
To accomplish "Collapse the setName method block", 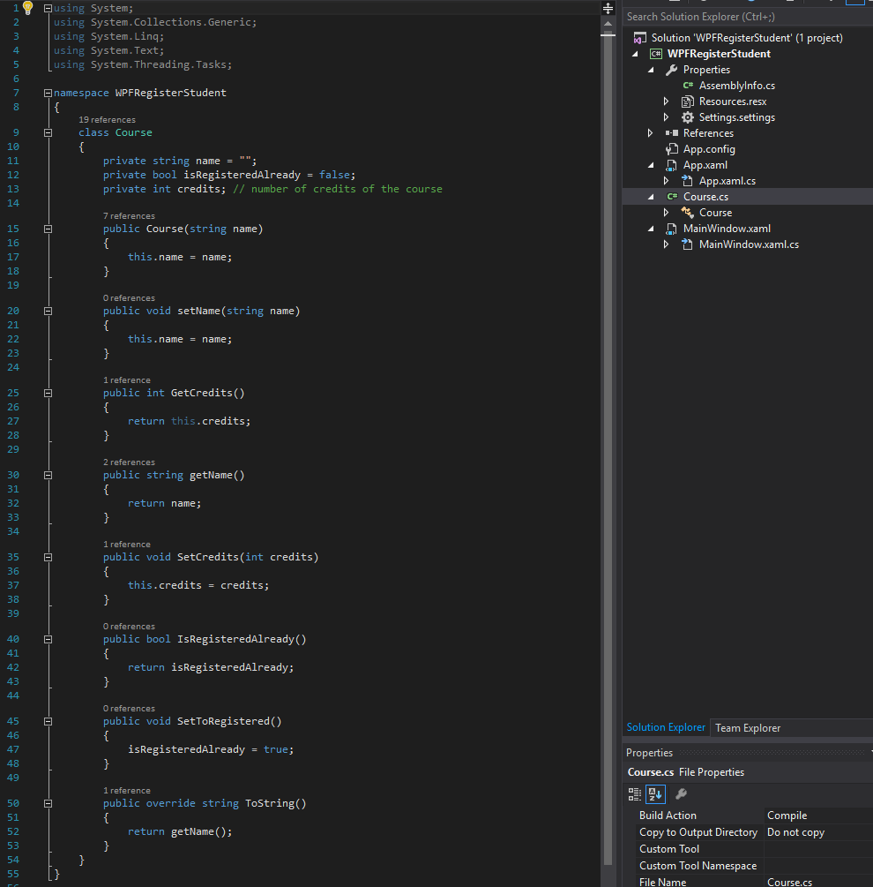I will (x=48, y=312).
